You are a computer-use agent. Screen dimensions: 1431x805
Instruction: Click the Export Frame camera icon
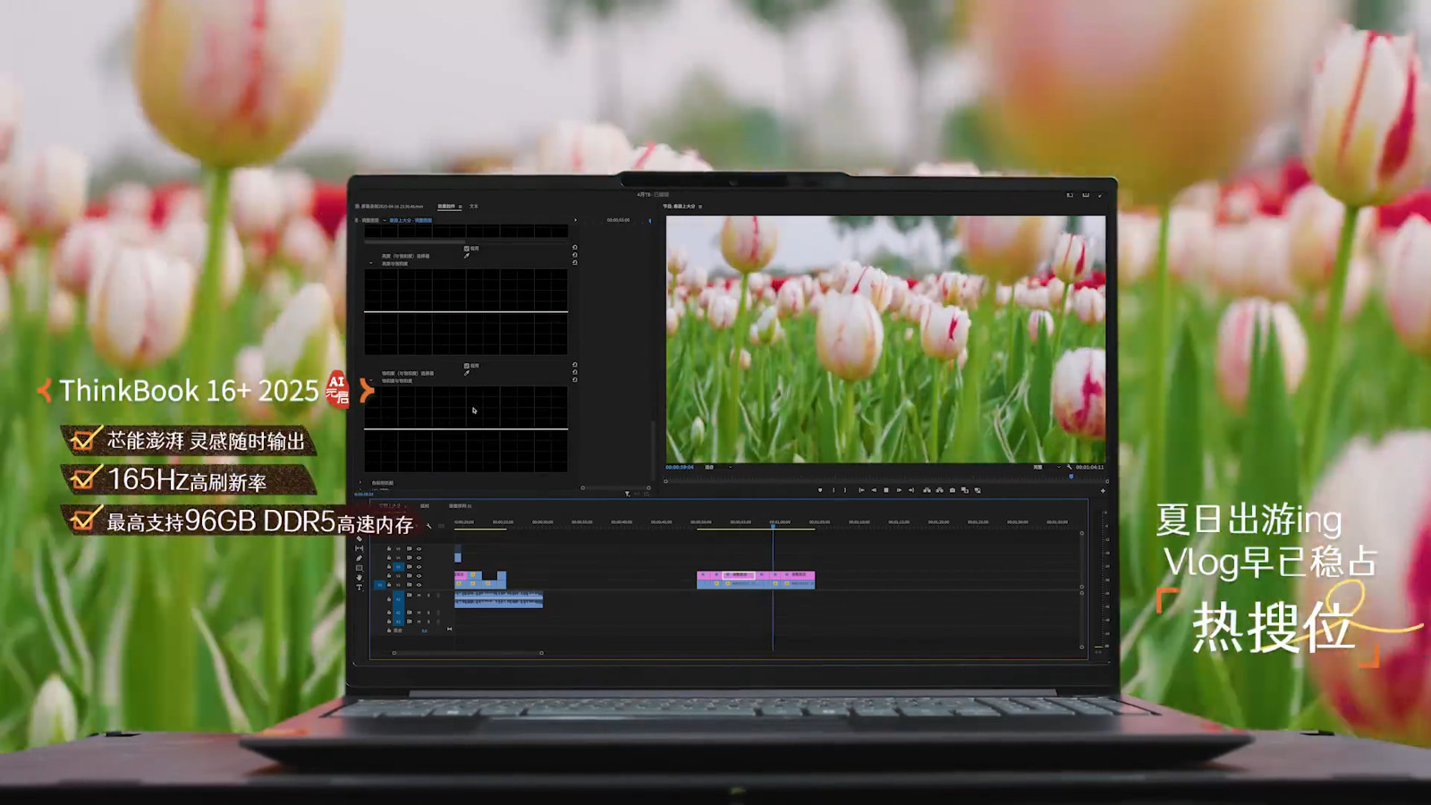[x=953, y=490]
